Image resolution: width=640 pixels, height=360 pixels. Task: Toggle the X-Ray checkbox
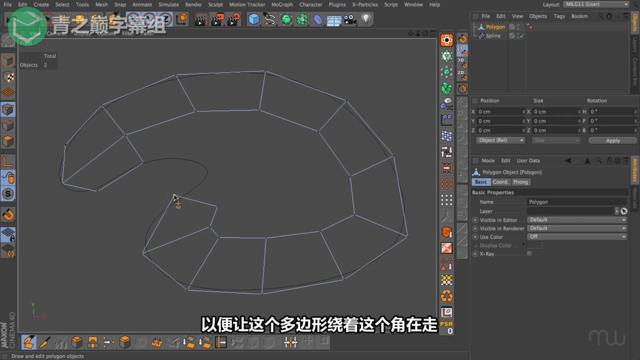[x=529, y=254]
